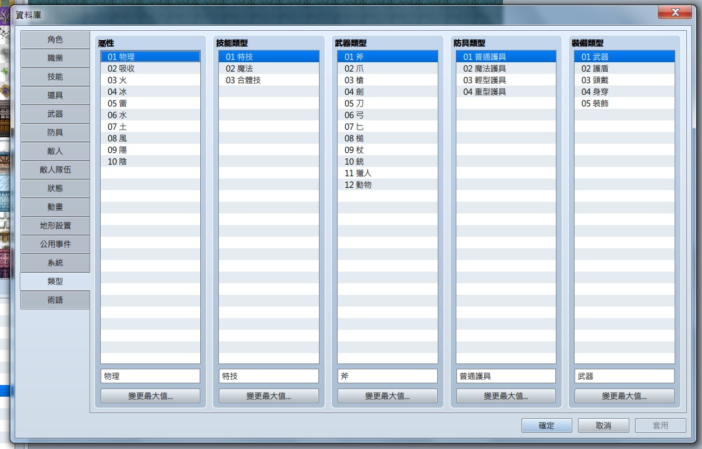Go to the 系統 tab
This screenshot has width=702, height=449.
click(55, 263)
